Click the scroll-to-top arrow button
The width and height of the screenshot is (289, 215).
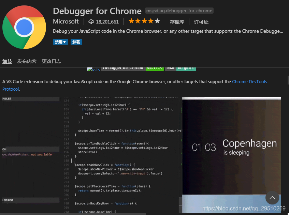coord(272,198)
